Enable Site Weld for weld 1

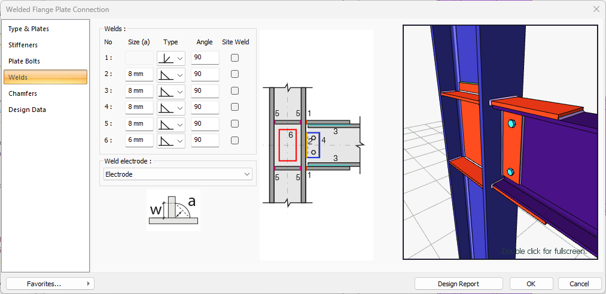pyautogui.click(x=235, y=58)
